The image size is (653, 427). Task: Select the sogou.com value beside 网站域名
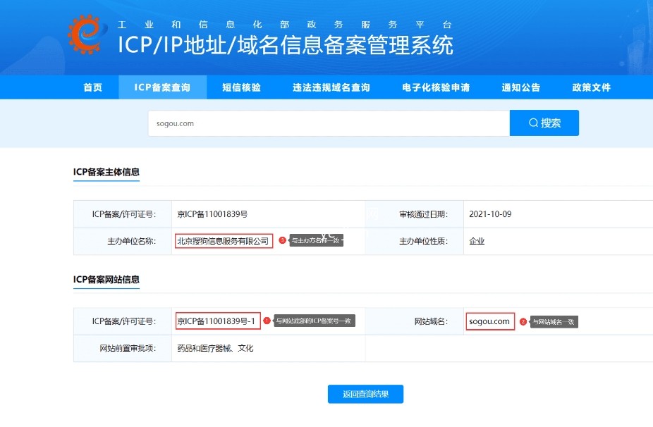pos(489,321)
